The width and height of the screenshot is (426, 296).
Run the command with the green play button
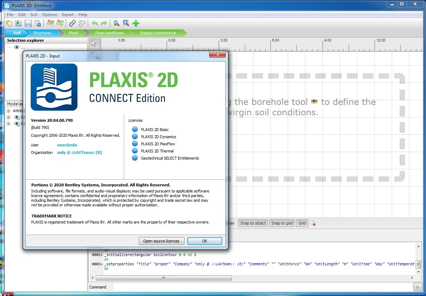[x=417, y=287]
